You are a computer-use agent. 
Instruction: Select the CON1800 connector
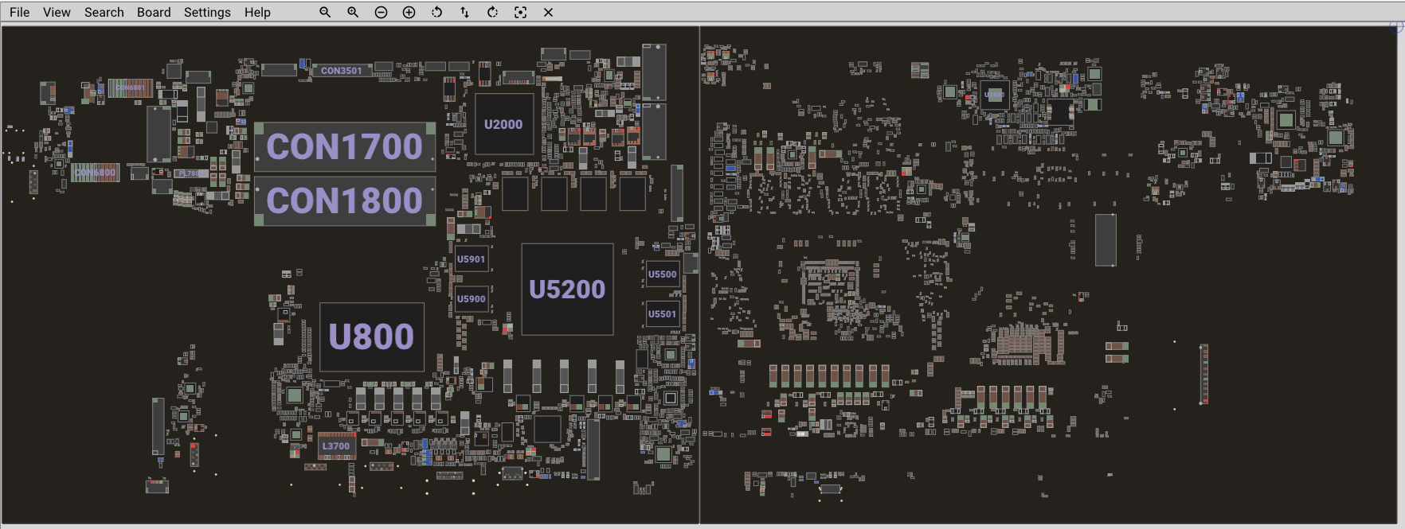(x=345, y=200)
